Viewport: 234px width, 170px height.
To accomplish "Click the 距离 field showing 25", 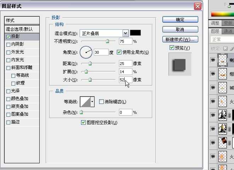I will pos(126,64).
